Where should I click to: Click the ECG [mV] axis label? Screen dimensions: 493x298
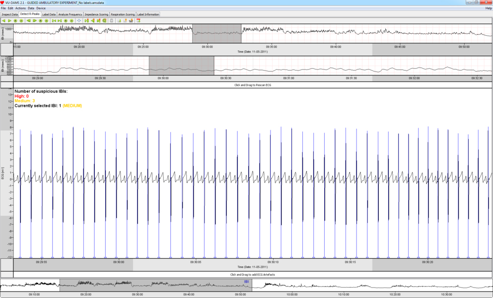click(x=2, y=174)
